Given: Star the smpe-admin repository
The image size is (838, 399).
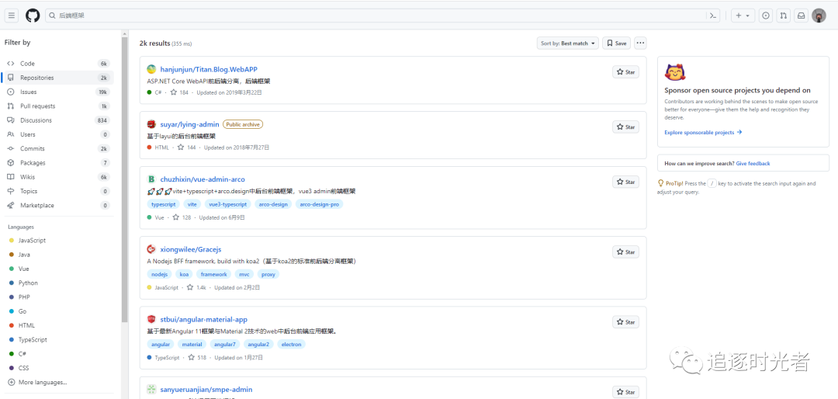Looking at the screenshot, I should click(x=625, y=392).
